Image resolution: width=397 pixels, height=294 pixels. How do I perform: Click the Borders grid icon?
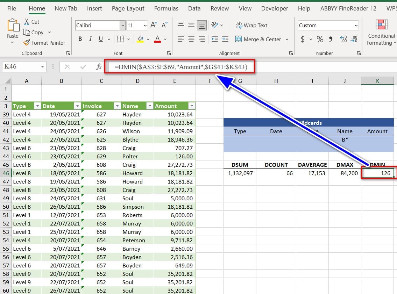point(120,39)
